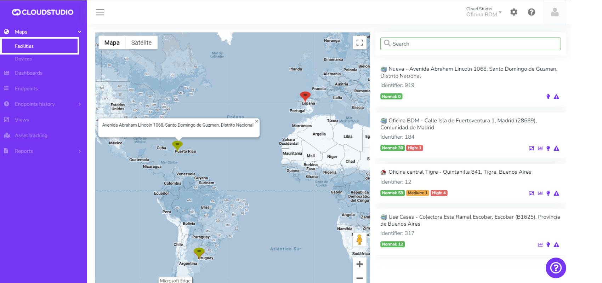
Task: Open the Devices link under Maps
Action: [23, 59]
